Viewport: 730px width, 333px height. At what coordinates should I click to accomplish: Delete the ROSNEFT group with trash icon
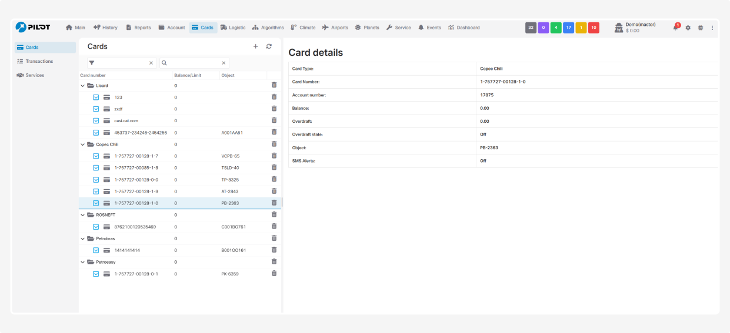click(x=274, y=214)
